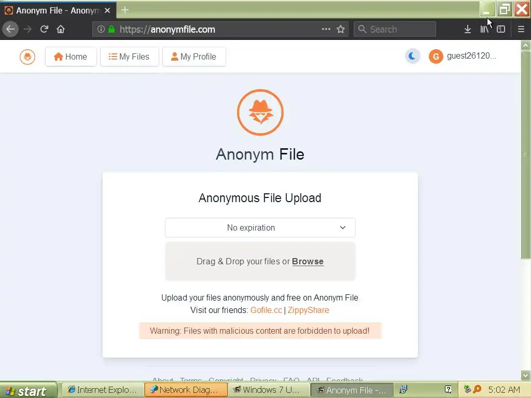
Task: Click the small Anonym File logo in navbar
Action: (27, 56)
